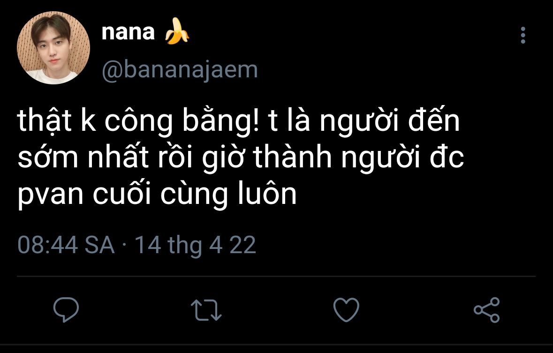
Task: Share the tweet via the share icon
Action: (487, 310)
